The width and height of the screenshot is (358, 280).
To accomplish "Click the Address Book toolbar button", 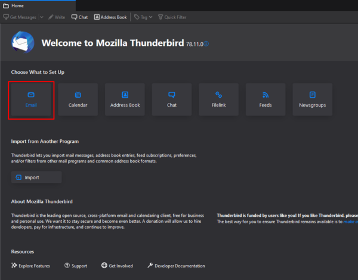I will coord(110,17).
